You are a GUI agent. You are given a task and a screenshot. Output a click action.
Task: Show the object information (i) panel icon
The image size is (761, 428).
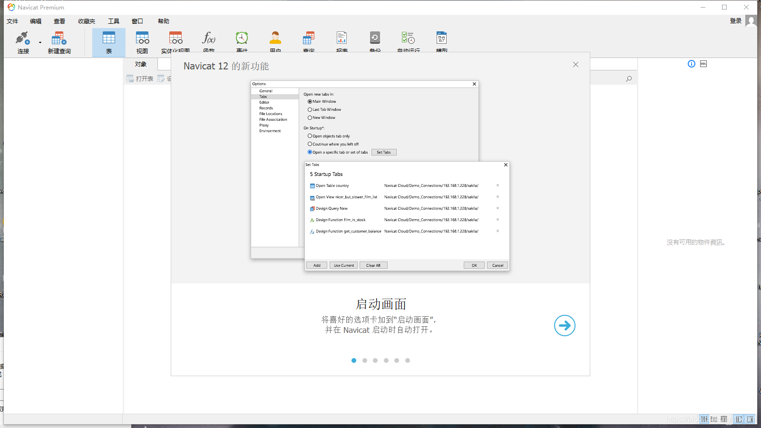click(x=692, y=64)
